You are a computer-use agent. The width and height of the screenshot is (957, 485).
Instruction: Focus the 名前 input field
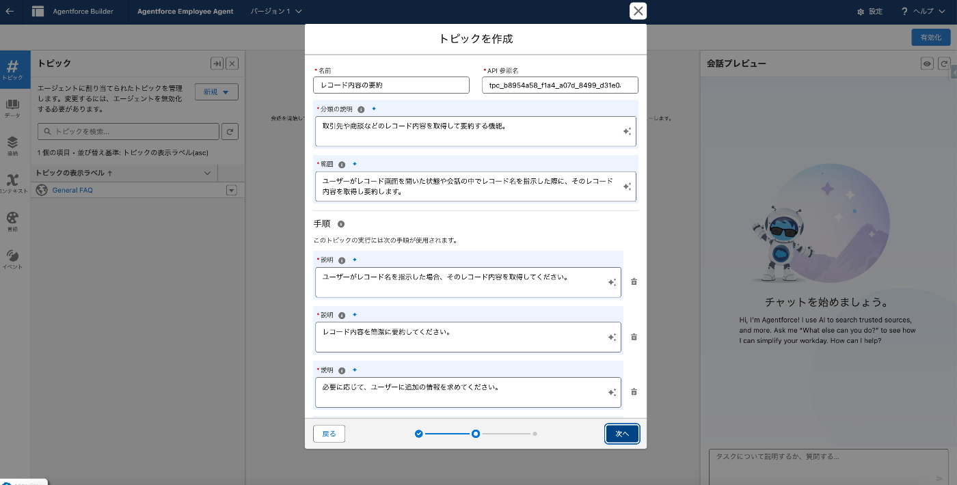click(x=392, y=85)
